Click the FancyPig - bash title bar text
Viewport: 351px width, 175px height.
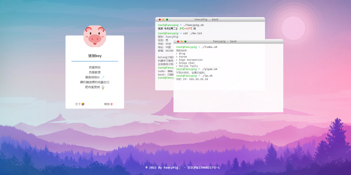pyautogui.click(x=206, y=20)
